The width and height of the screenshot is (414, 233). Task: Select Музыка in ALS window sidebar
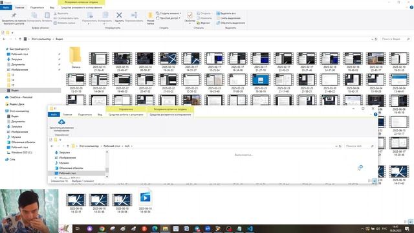click(x=63, y=162)
